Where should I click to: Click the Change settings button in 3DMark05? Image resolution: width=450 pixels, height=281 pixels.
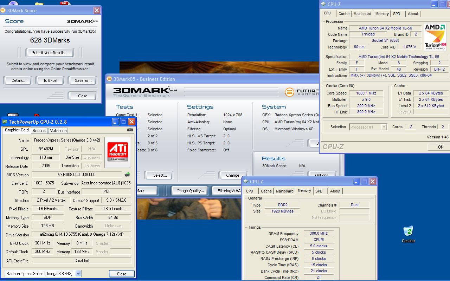(233, 175)
